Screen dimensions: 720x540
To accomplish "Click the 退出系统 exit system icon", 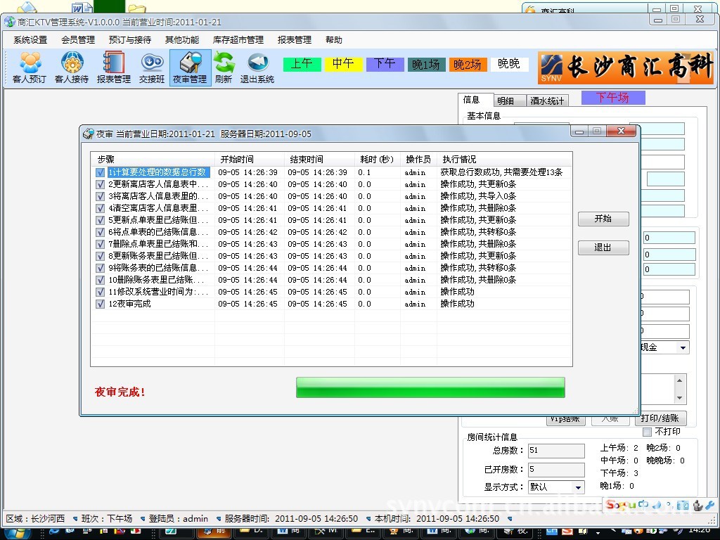I will pos(257,67).
